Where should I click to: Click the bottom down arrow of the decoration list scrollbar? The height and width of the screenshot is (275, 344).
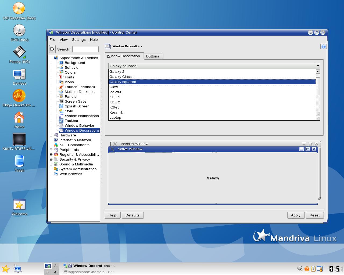tap(318, 118)
